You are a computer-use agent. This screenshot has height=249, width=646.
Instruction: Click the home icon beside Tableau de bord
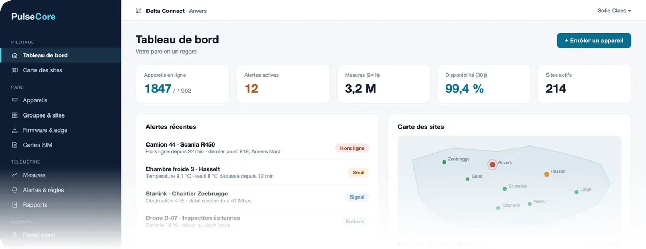(15, 55)
